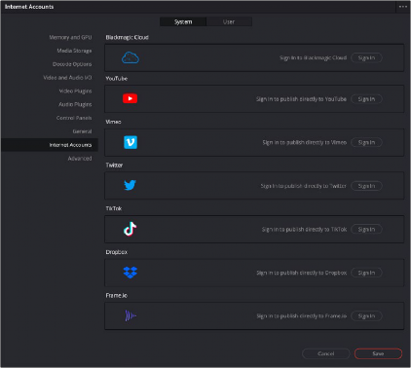Sign in to Dropbox account
411x368 pixels.
coord(366,273)
